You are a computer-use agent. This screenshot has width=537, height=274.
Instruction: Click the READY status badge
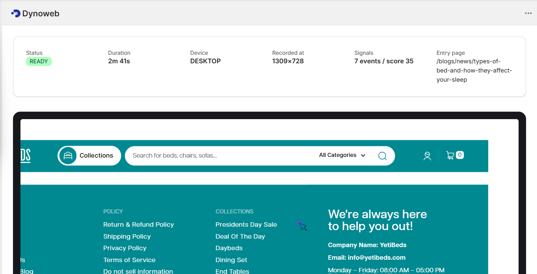tap(39, 62)
